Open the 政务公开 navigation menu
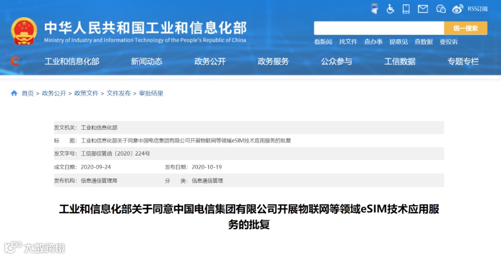Viewport: 501px width, 257px height. (210, 61)
